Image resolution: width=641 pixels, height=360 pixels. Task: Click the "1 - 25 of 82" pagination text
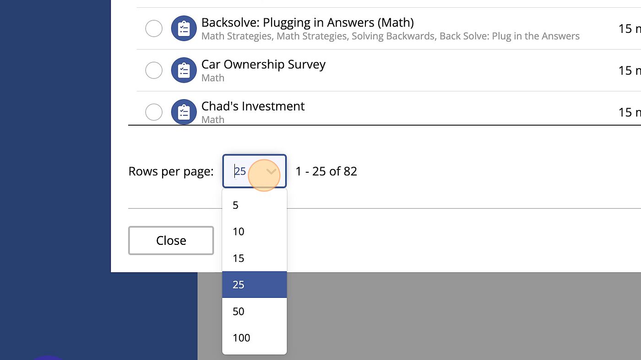pyautogui.click(x=326, y=171)
